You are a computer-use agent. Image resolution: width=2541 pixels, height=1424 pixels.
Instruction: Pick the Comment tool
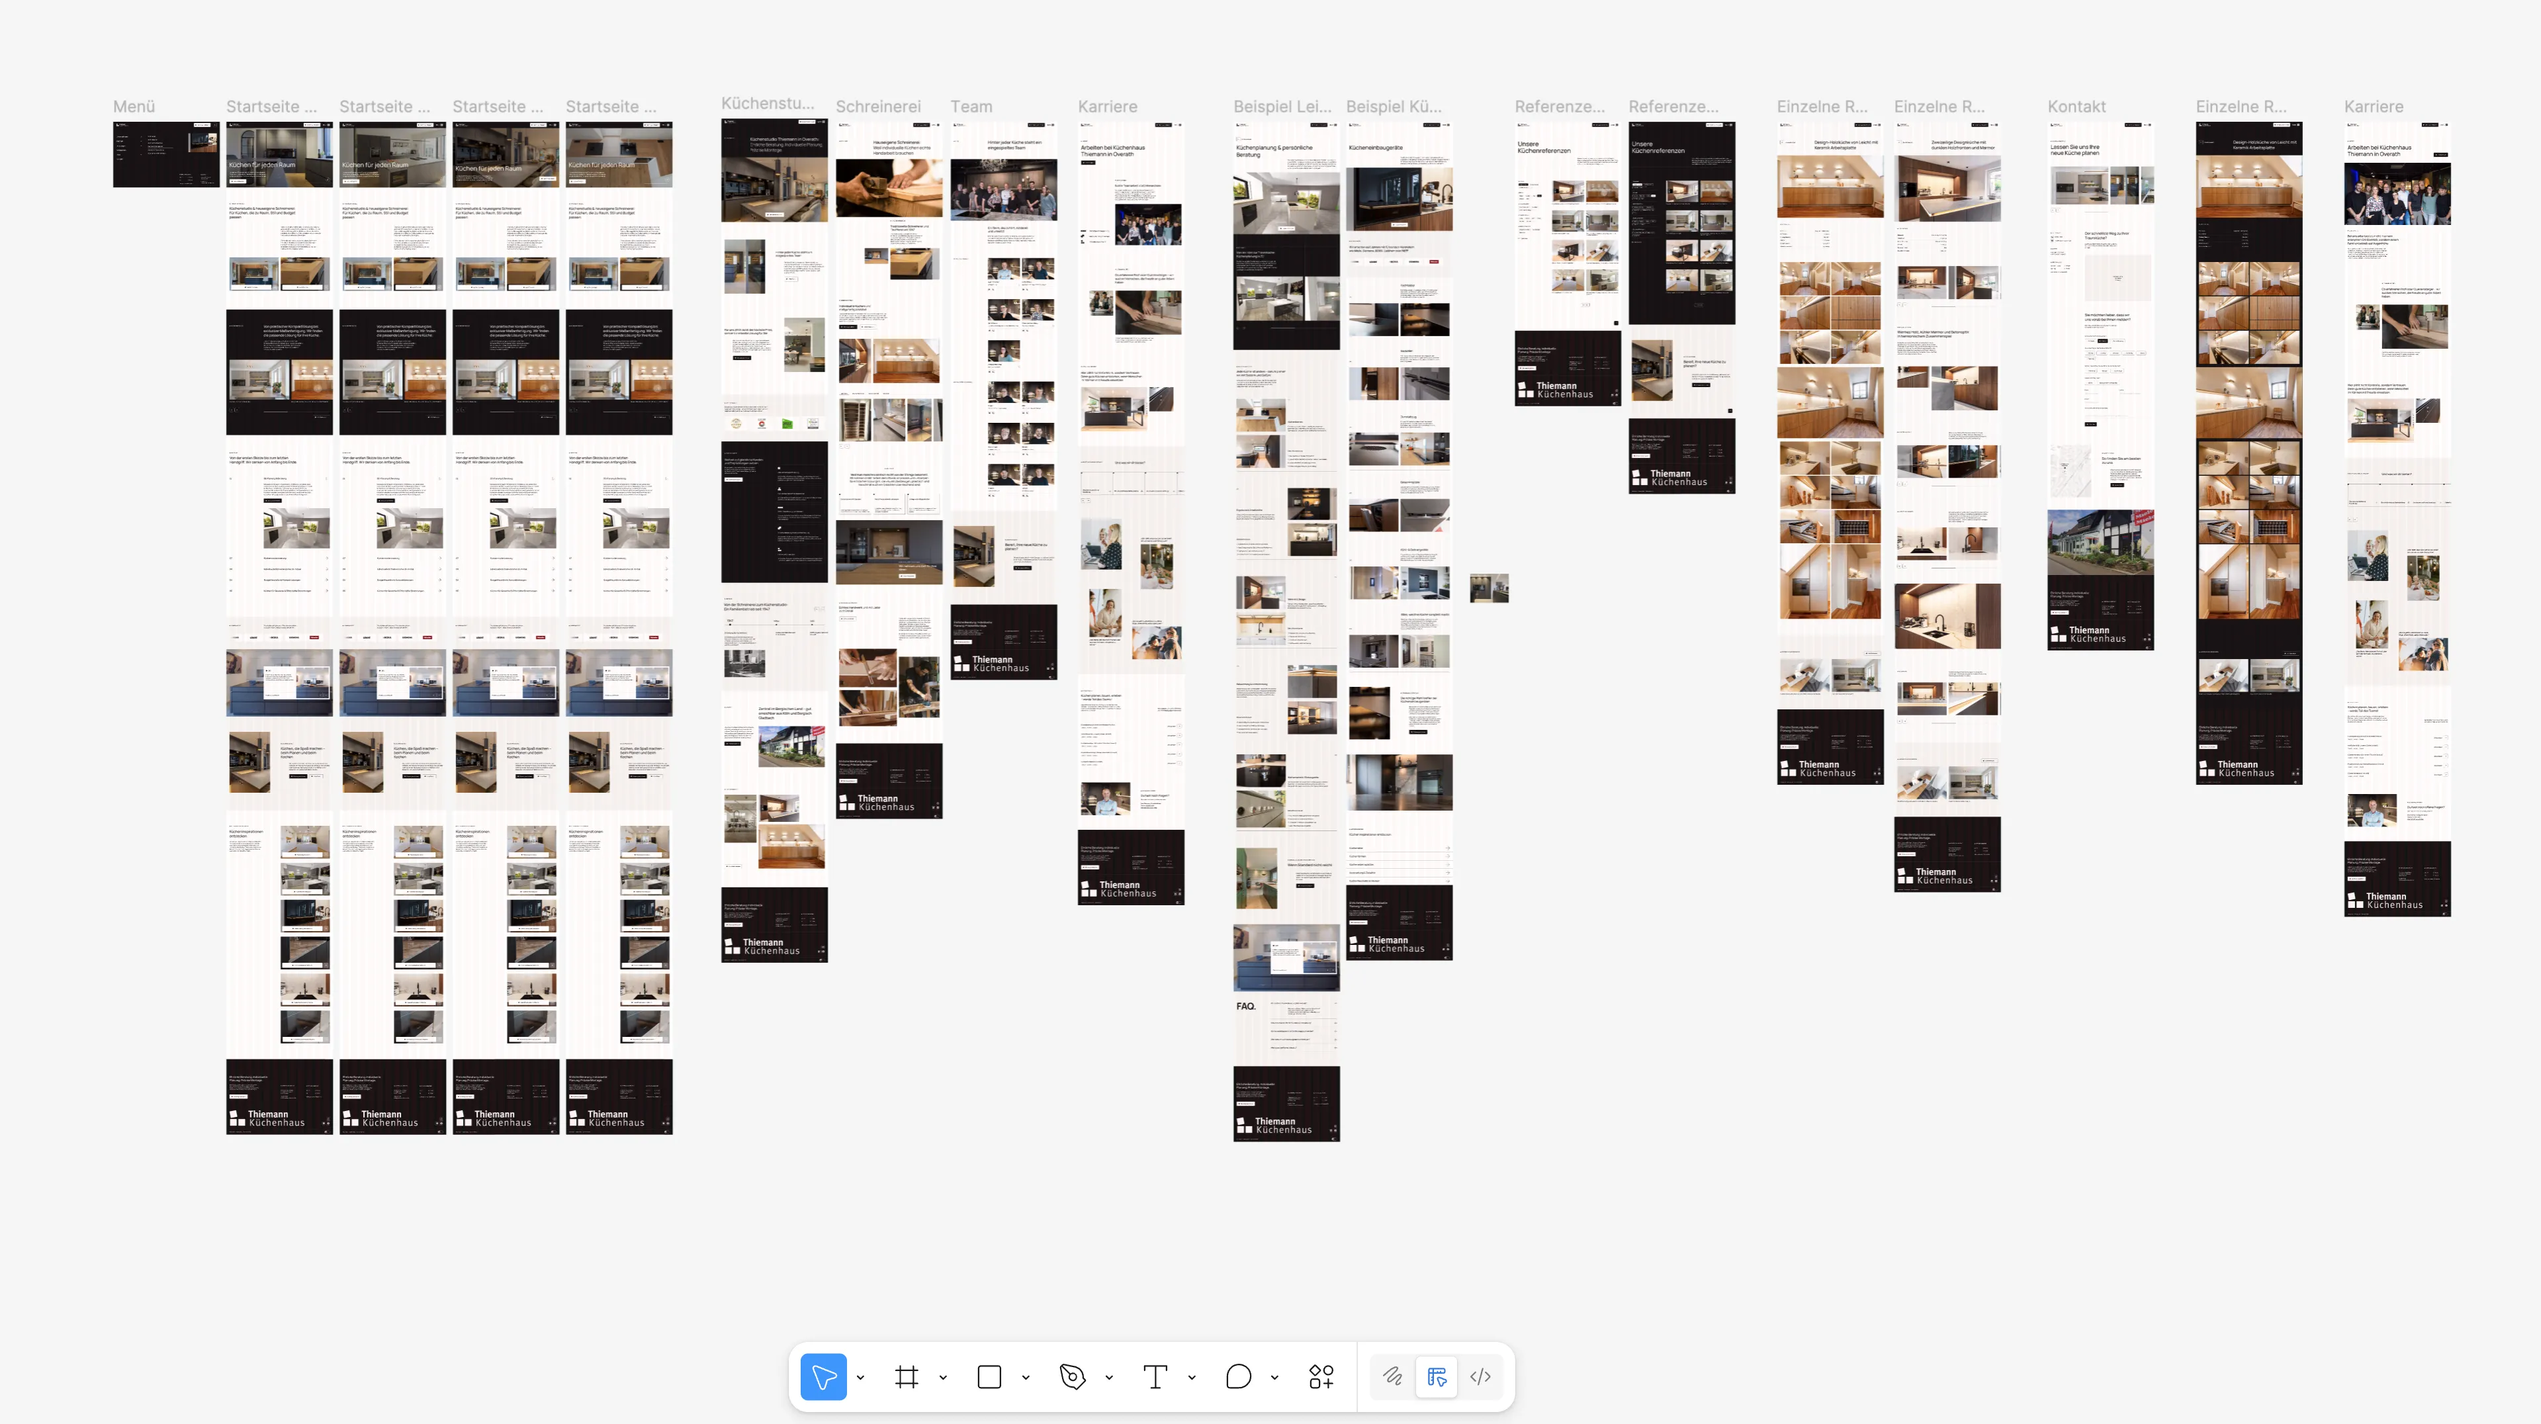[x=1238, y=1376]
